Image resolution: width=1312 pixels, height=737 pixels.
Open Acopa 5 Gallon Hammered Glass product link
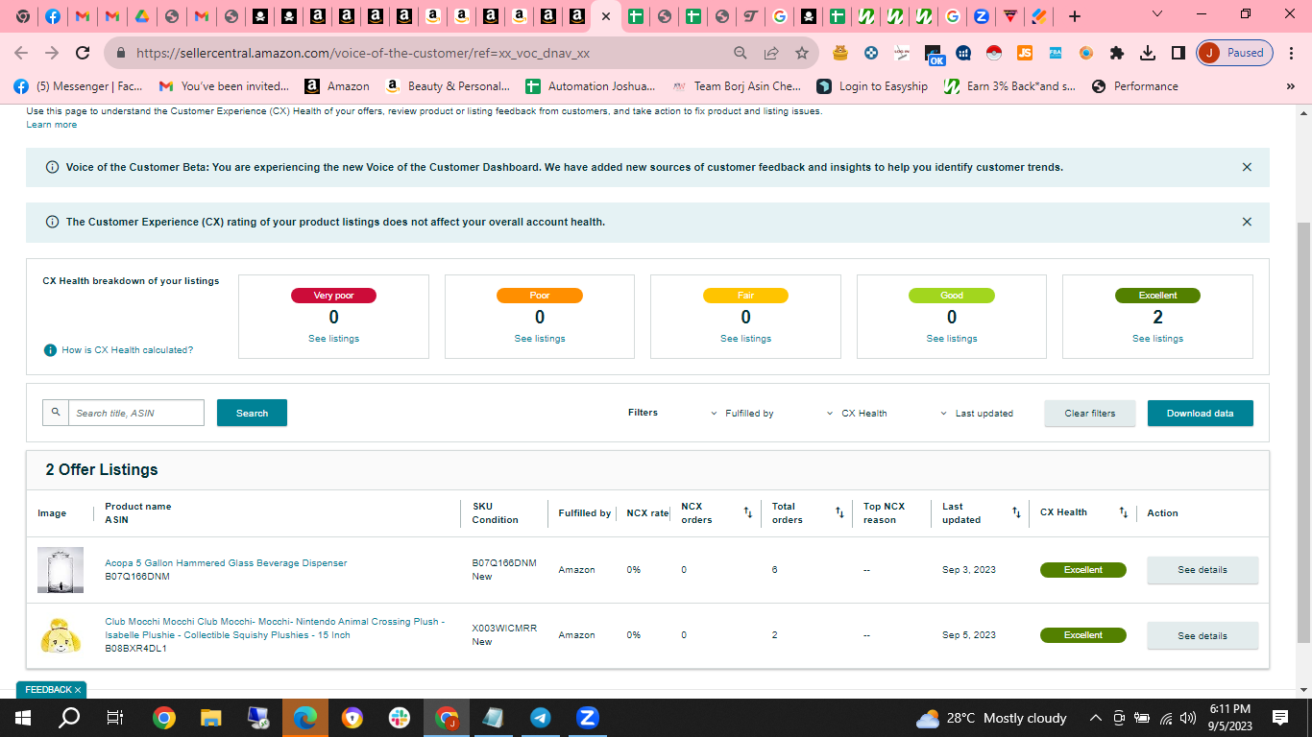226,563
